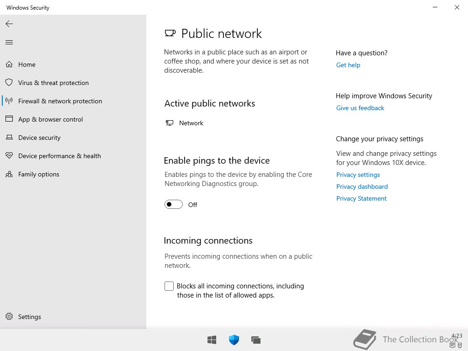Open the Privacy Statement link
468x351 pixels.
(361, 198)
